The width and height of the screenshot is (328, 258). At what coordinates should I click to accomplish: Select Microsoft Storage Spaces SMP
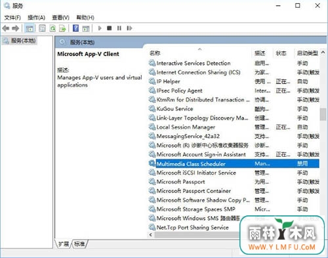point(234,209)
